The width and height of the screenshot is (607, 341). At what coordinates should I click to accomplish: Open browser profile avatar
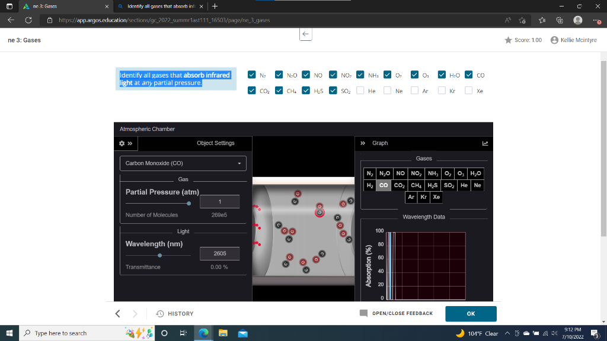577,20
